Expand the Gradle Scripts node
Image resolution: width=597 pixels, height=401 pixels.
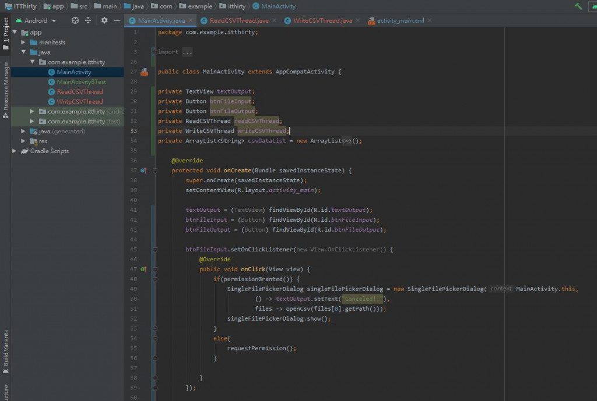point(15,151)
